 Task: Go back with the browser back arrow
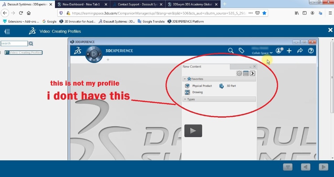click(5, 13)
